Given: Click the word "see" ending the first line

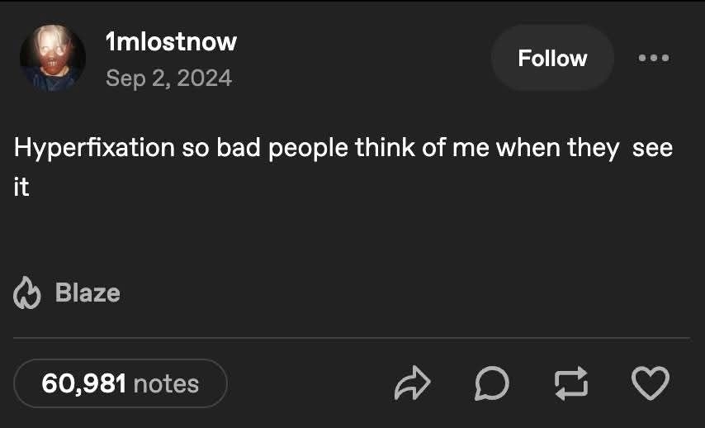Looking at the screenshot, I should coord(653,149).
